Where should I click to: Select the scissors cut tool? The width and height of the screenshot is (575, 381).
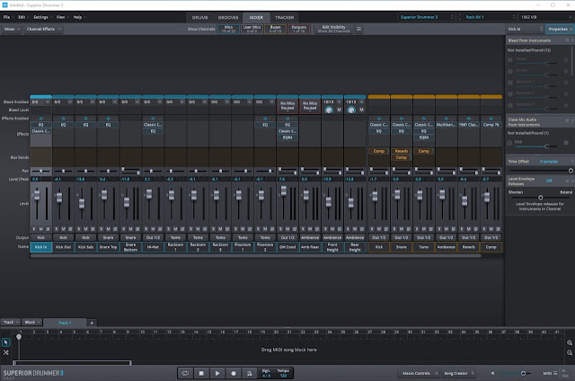click(x=6, y=352)
